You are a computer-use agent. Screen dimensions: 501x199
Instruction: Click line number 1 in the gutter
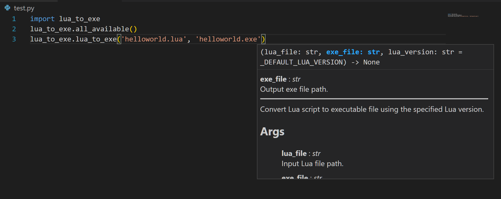pos(14,19)
